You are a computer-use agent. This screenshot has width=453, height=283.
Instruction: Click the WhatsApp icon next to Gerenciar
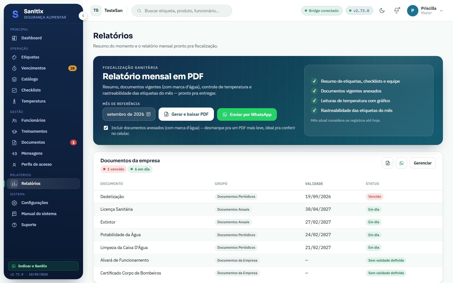click(x=401, y=163)
